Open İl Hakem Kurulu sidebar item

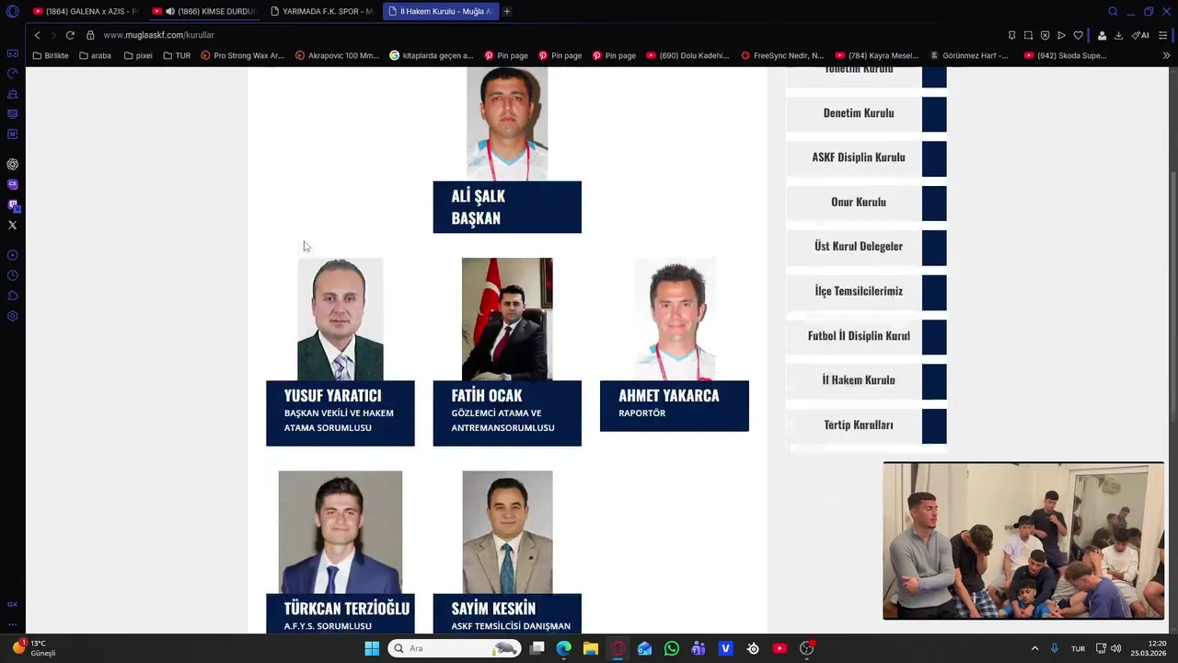point(866,380)
